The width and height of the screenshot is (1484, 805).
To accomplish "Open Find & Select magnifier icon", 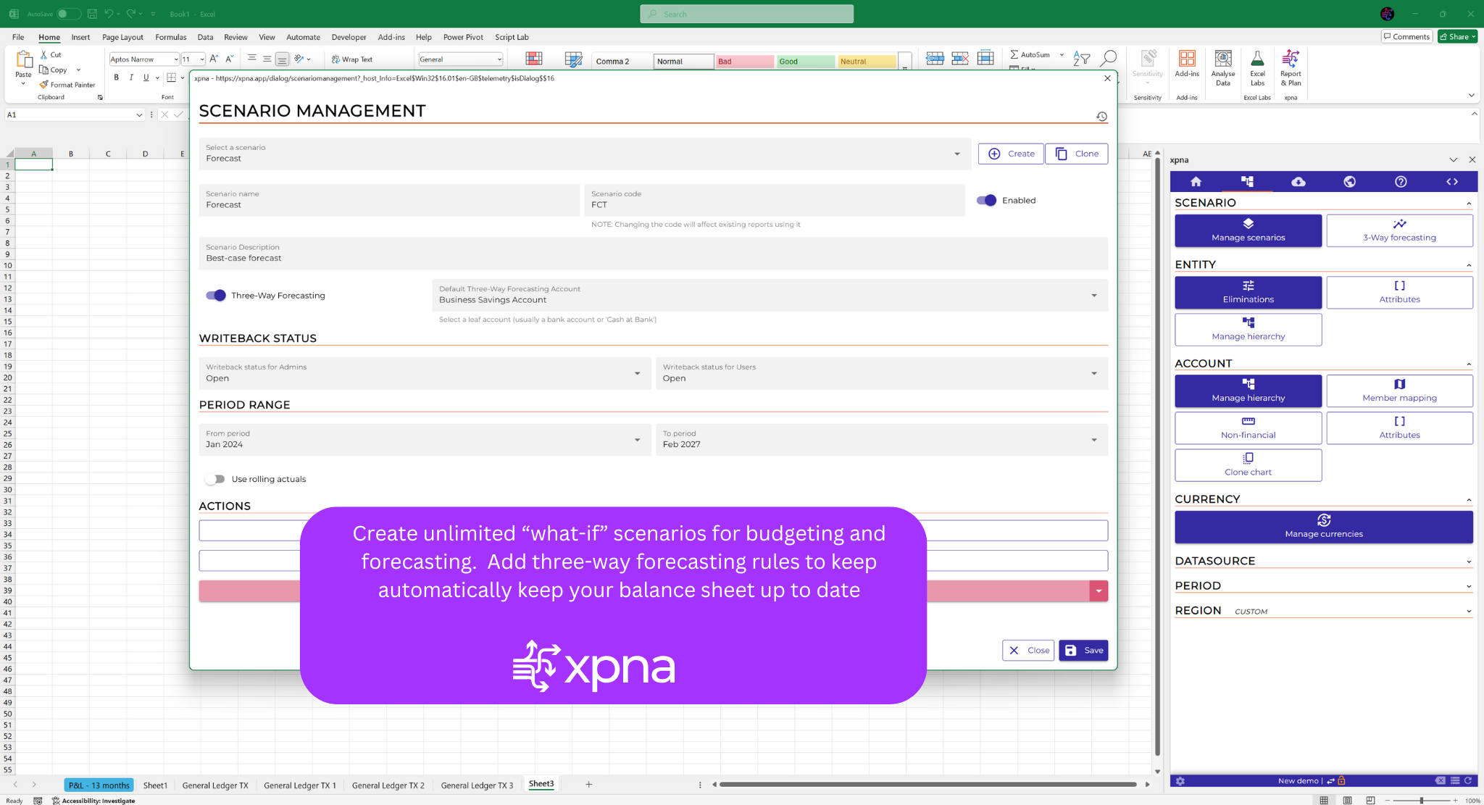I will tap(1108, 58).
